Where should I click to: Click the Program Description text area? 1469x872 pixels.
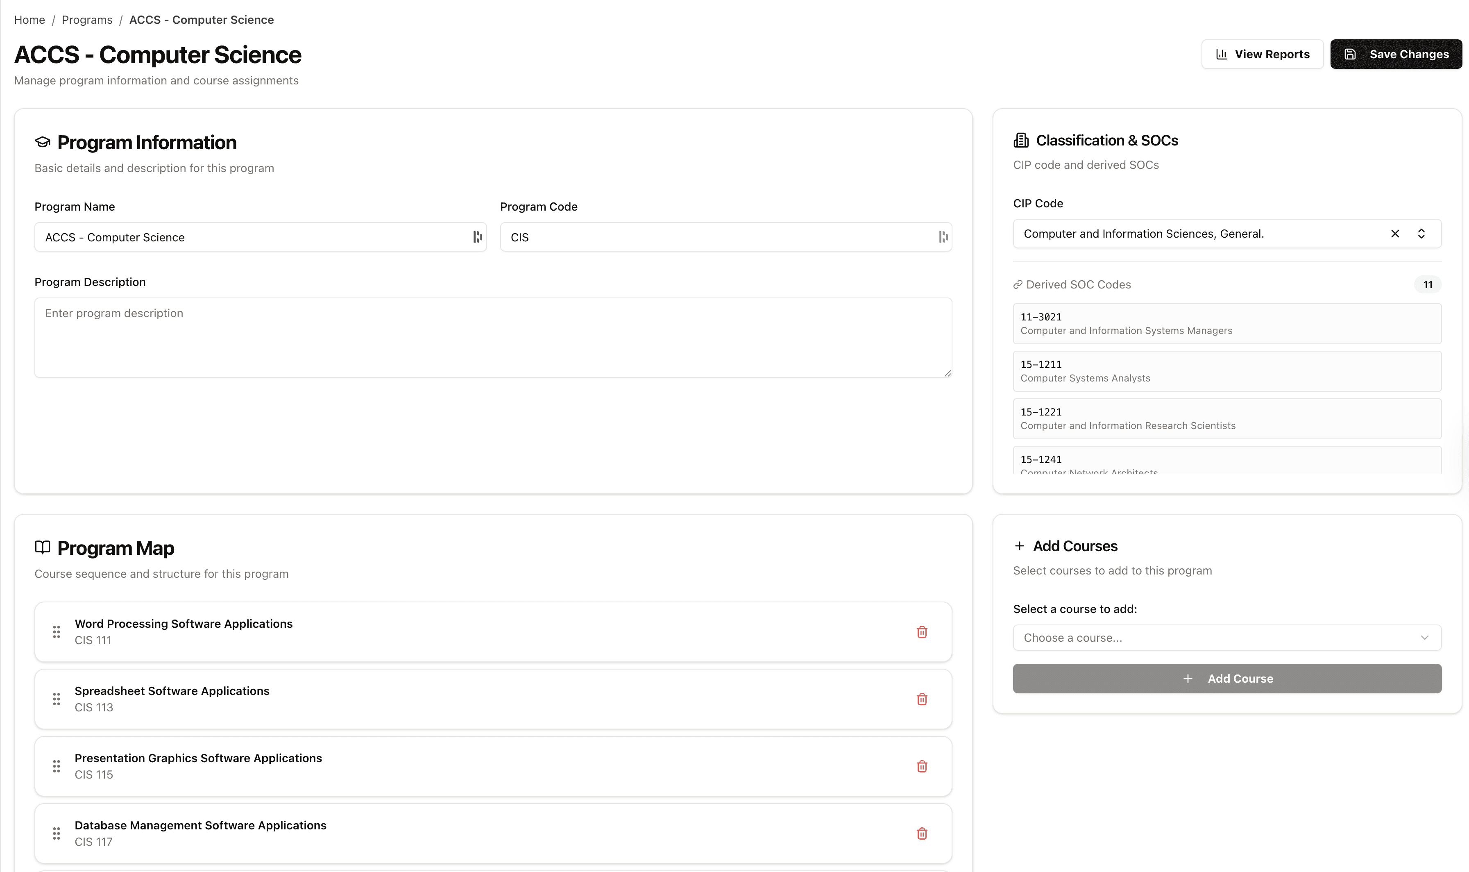[492, 337]
